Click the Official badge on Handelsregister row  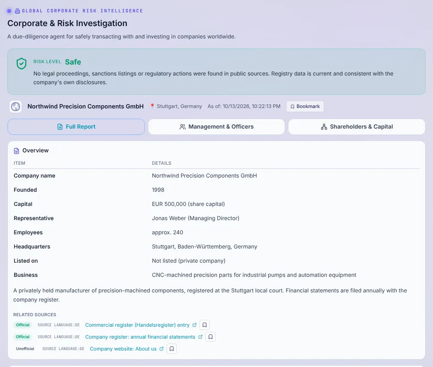click(22, 325)
